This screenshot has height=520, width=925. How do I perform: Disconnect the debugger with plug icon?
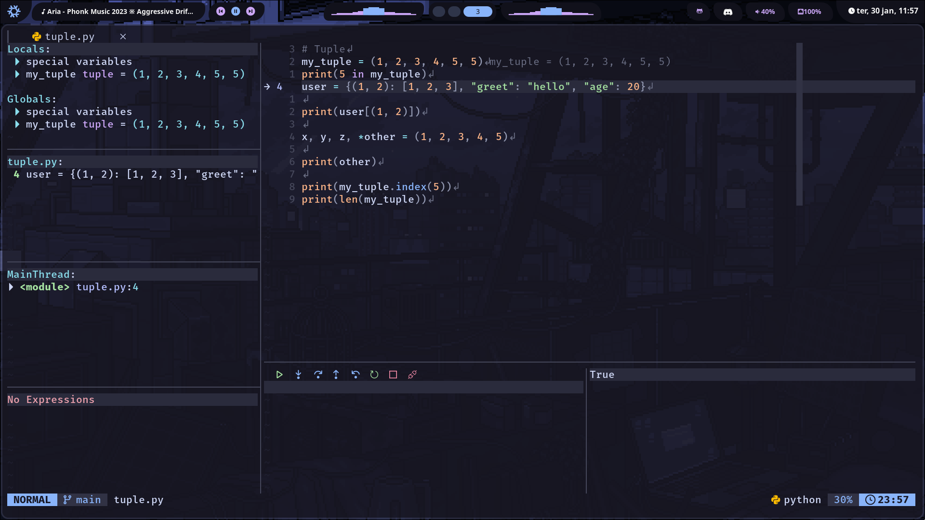412,375
